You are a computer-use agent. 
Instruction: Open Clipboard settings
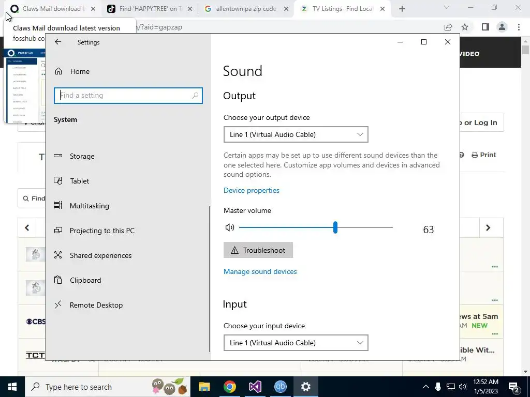point(78,280)
